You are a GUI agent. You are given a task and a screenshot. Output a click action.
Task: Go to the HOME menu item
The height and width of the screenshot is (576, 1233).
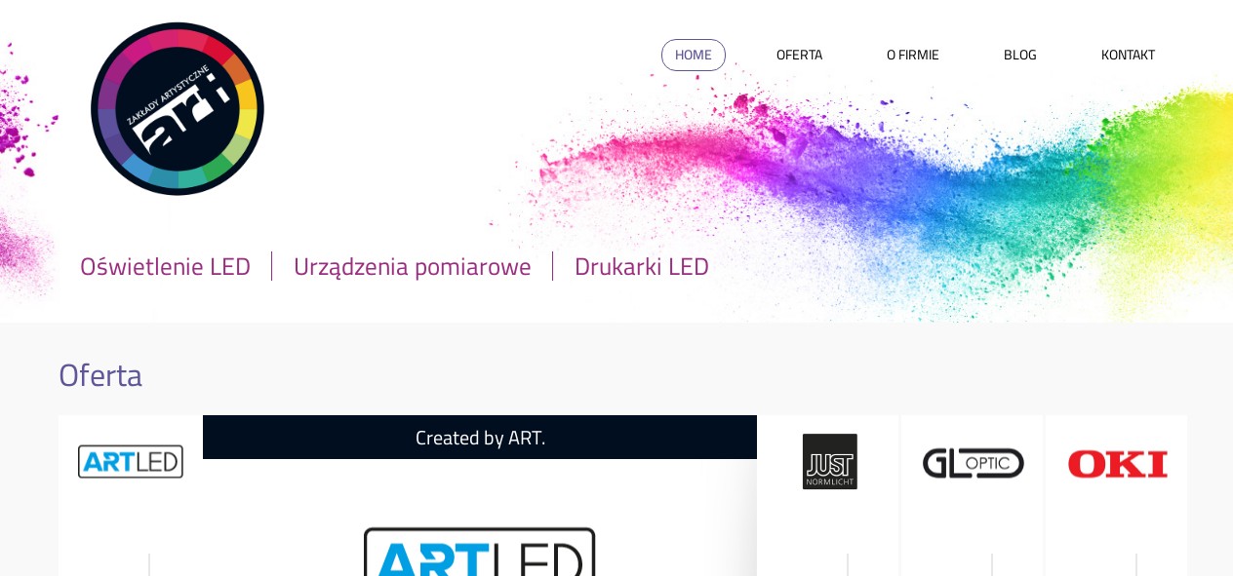pyautogui.click(x=694, y=55)
